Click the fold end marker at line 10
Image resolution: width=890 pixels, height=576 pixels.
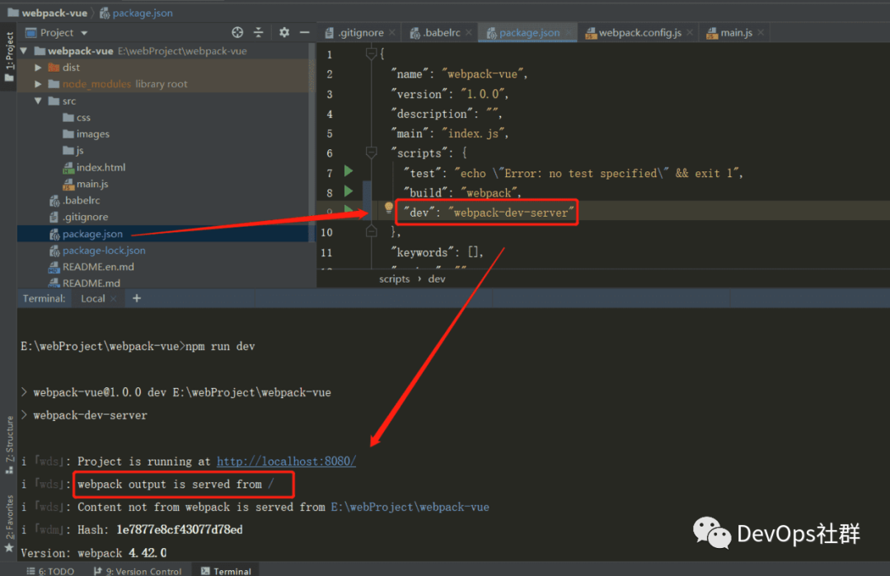[371, 232]
